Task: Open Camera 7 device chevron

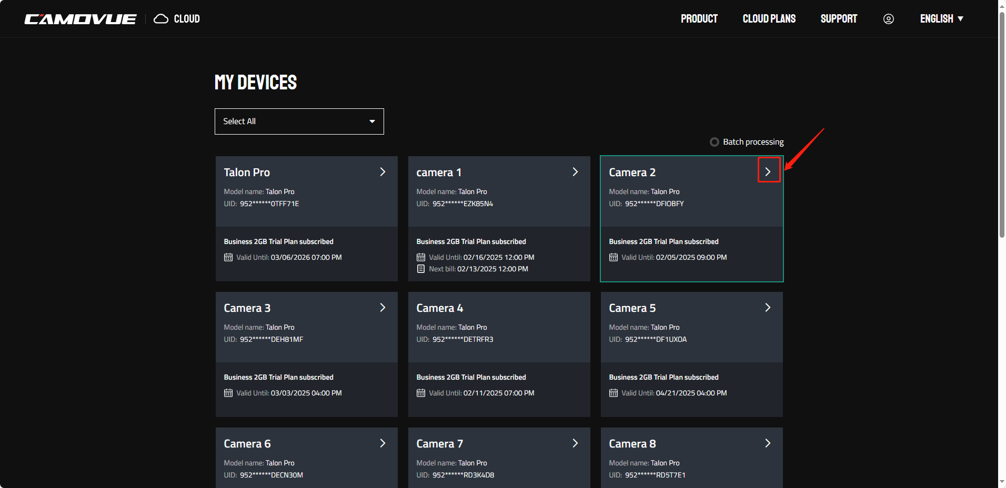Action: tap(575, 443)
